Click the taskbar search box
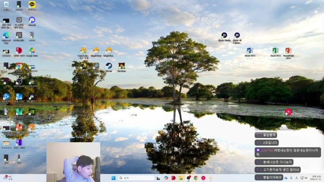The height and width of the screenshot is (182, 324). point(136,178)
